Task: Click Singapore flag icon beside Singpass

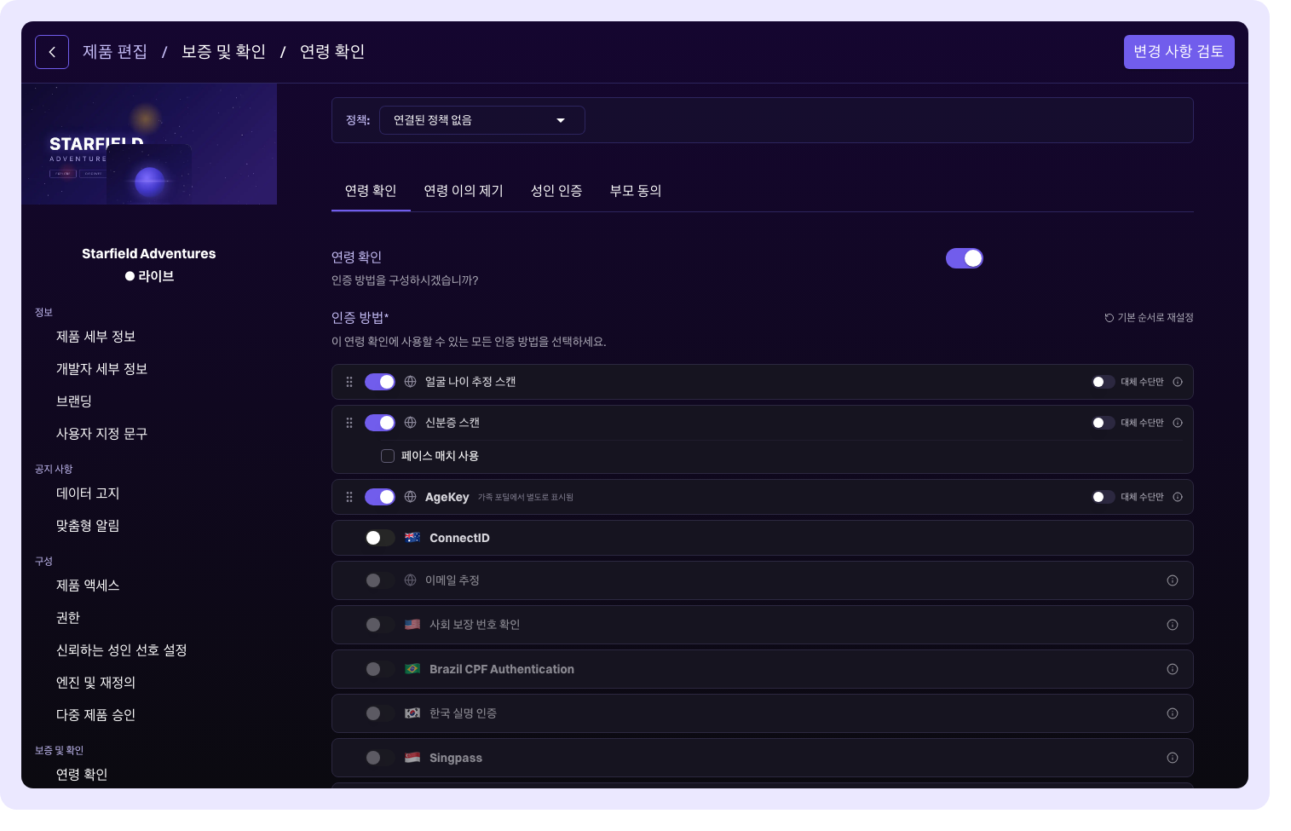Action: pos(412,758)
